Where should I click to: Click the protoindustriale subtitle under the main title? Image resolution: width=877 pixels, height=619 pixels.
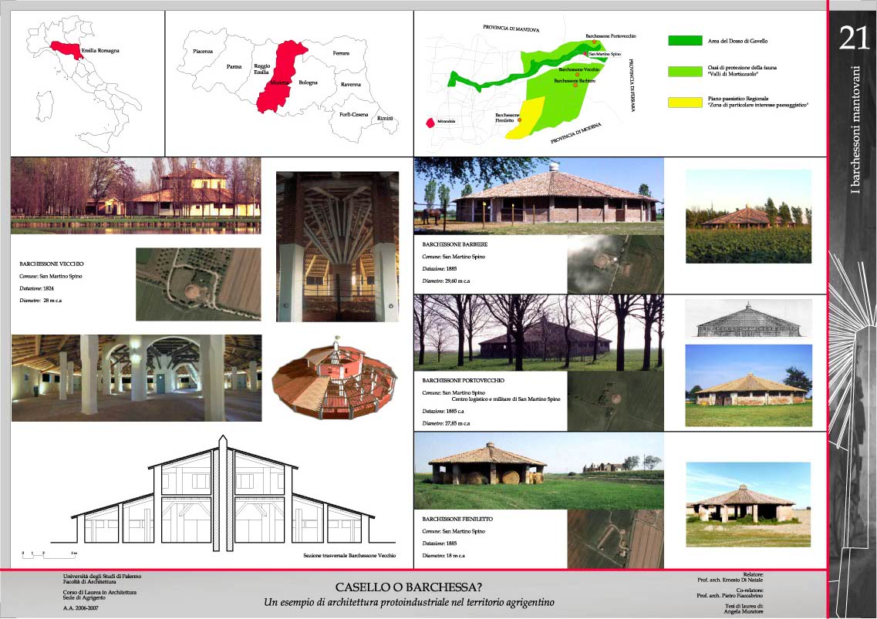click(409, 602)
